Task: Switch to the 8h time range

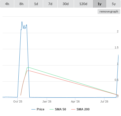Action: (21, 4)
